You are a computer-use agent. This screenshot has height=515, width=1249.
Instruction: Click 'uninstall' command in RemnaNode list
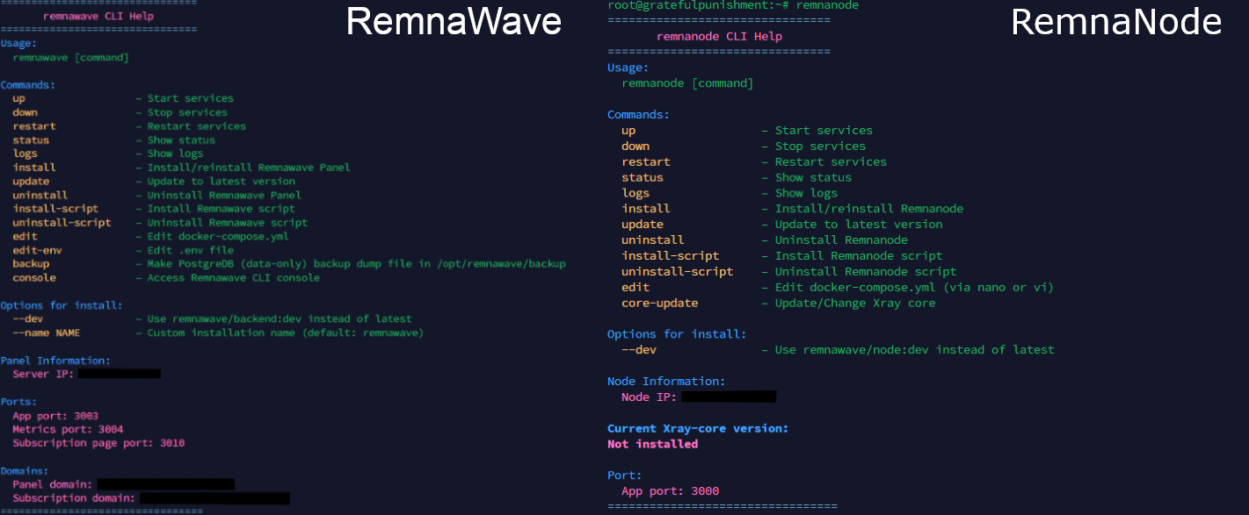pos(653,240)
